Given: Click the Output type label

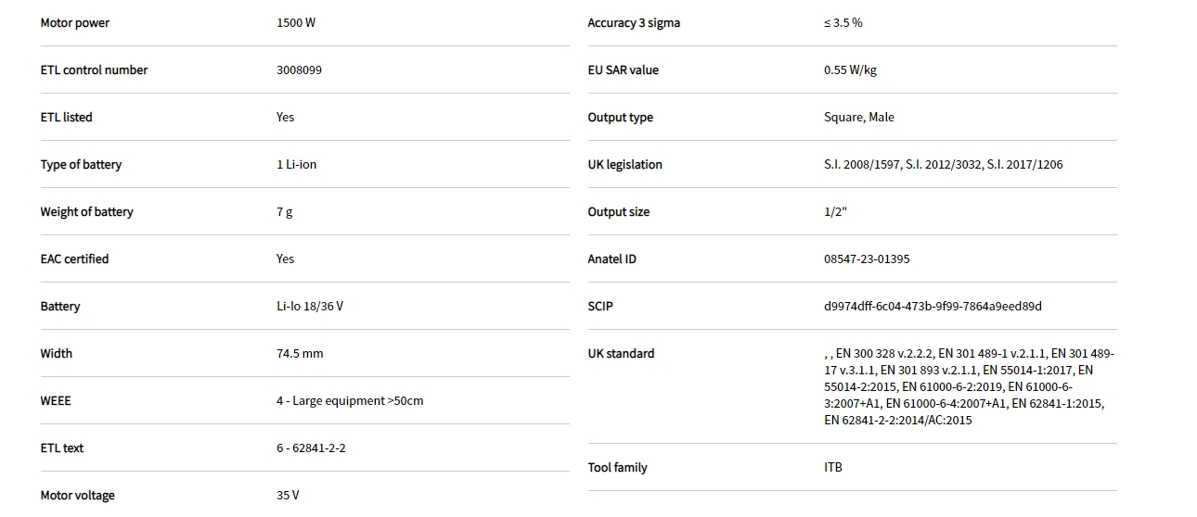Looking at the screenshot, I should coord(620,118).
